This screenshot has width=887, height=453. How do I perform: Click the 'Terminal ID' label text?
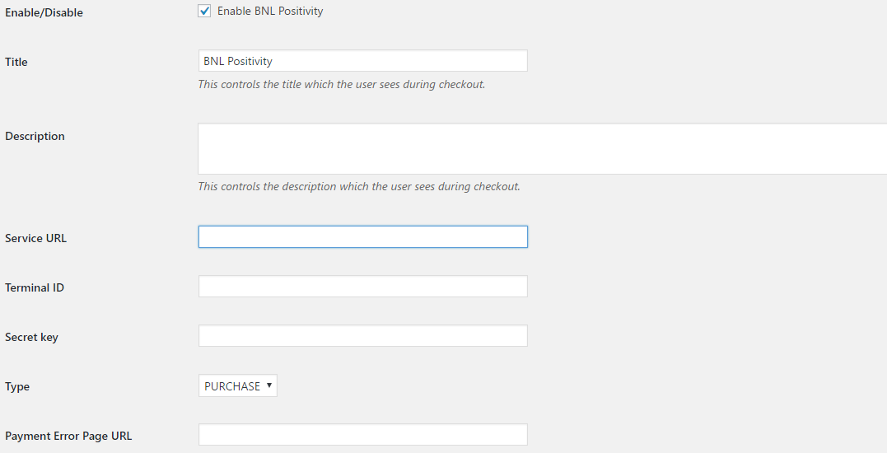(35, 287)
